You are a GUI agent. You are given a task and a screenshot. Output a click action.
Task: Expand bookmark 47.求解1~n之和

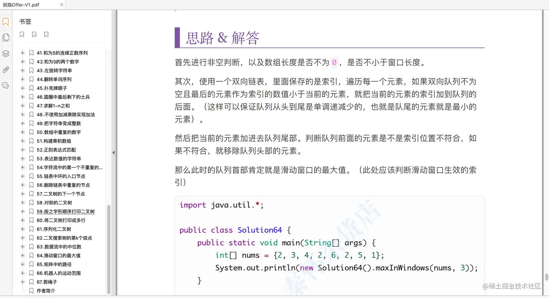tap(23, 106)
